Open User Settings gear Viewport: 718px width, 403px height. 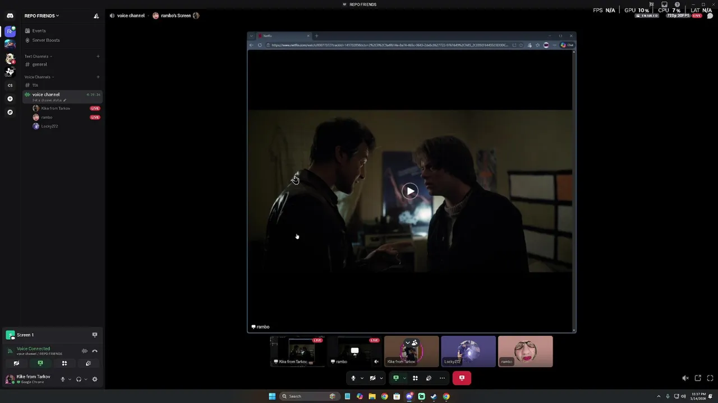pyautogui.click(x=95, y=379)
